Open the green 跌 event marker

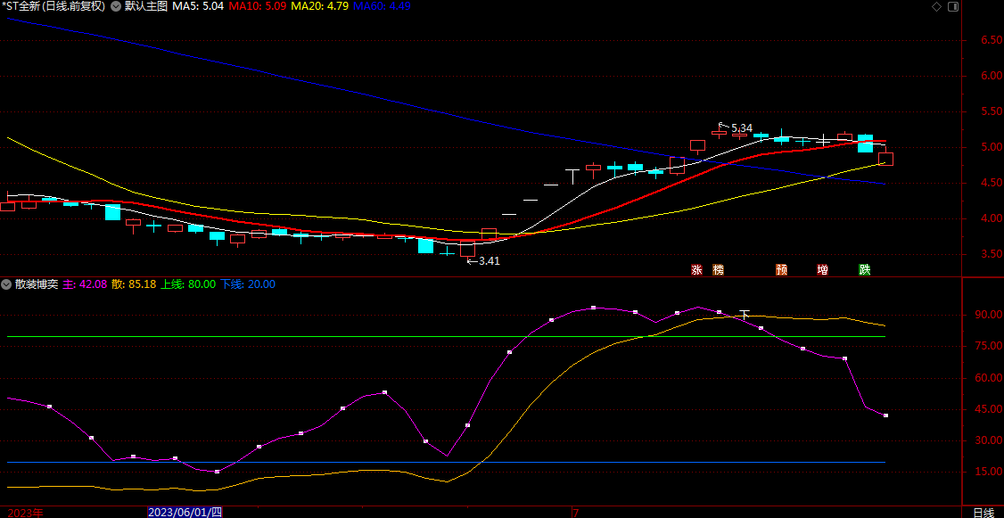(x=864, y=269)
